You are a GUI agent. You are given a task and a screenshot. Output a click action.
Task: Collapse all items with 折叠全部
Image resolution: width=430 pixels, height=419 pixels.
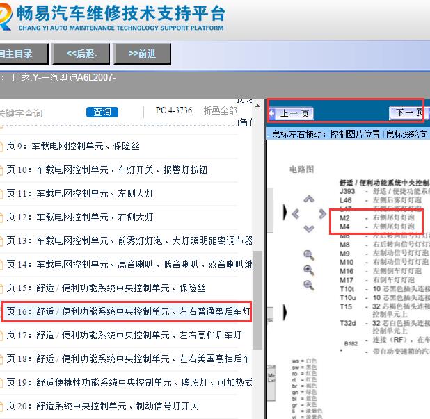pyautogui.click(x=220, y=110)
